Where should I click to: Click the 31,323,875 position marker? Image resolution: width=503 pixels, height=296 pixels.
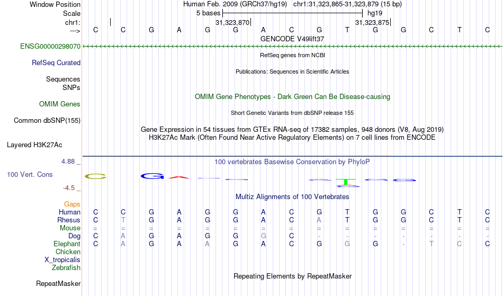tap(372, 22)
